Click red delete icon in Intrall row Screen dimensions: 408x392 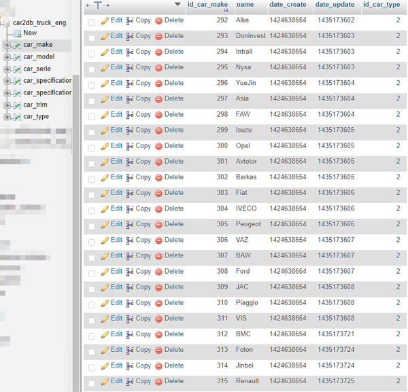pyautogui.click(x=158, y=52)
